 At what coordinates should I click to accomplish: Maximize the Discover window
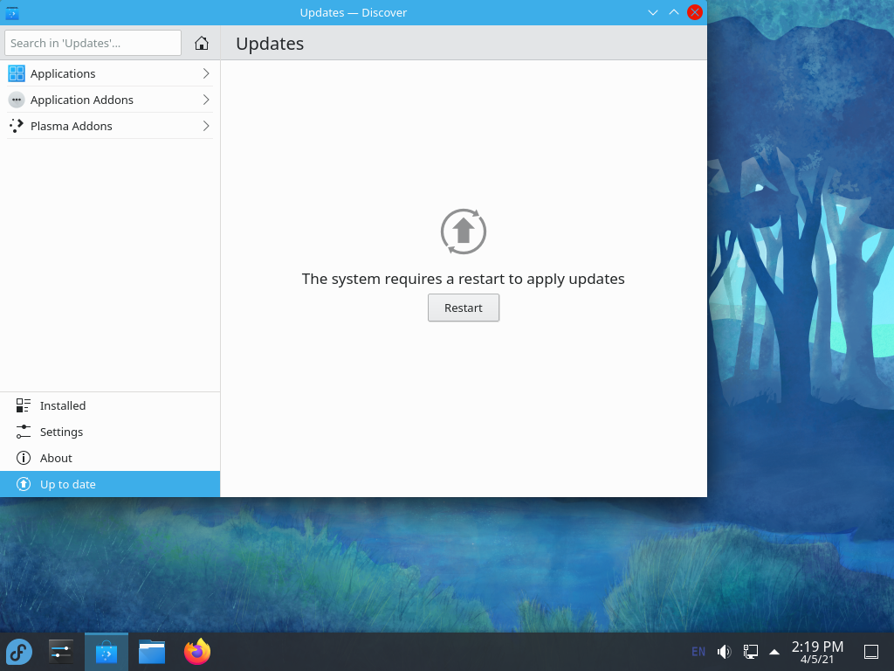point(674,12)
